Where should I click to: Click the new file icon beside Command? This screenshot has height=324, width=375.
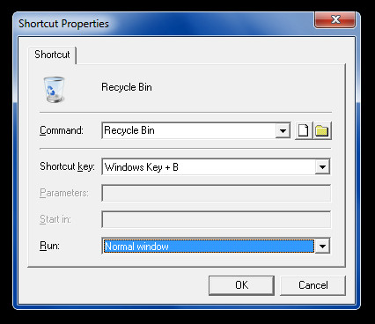click(x=304, y=130)
